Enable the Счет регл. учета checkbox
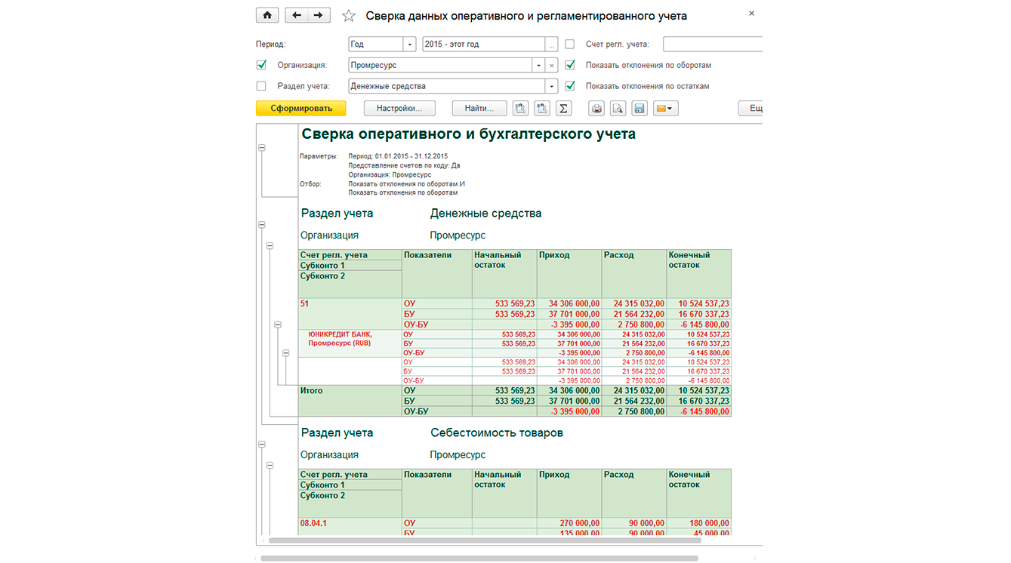This screenshot has height=563, width=1011. coord(570,44)
